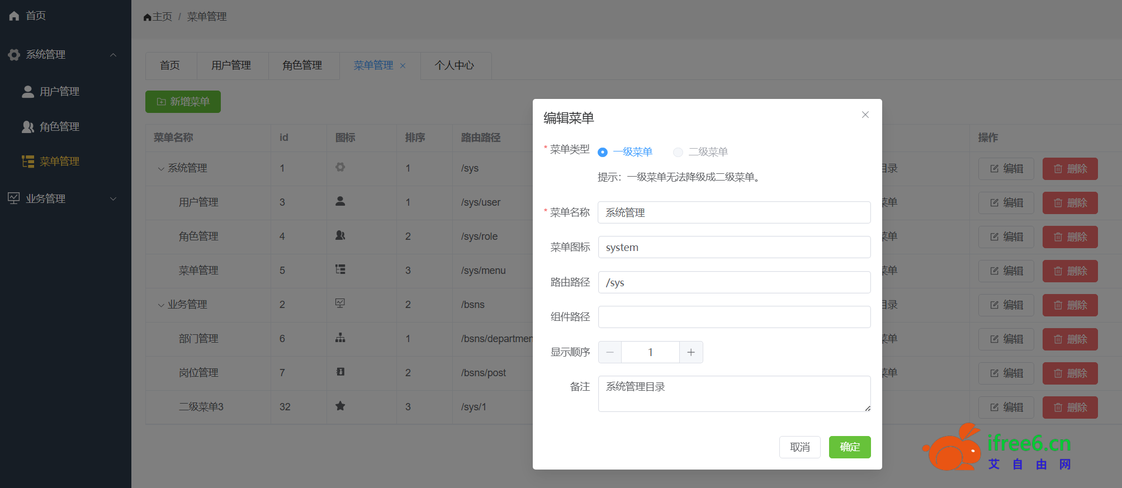Focus the 路由路径 input containing /sys
1122x488 pixels.
pyautogui.click(x=734, y=282)
